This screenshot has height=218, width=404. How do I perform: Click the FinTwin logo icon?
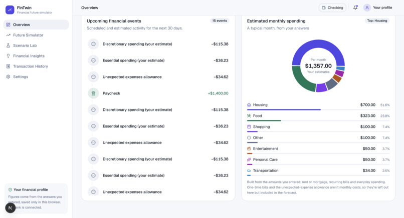[10, 10]
